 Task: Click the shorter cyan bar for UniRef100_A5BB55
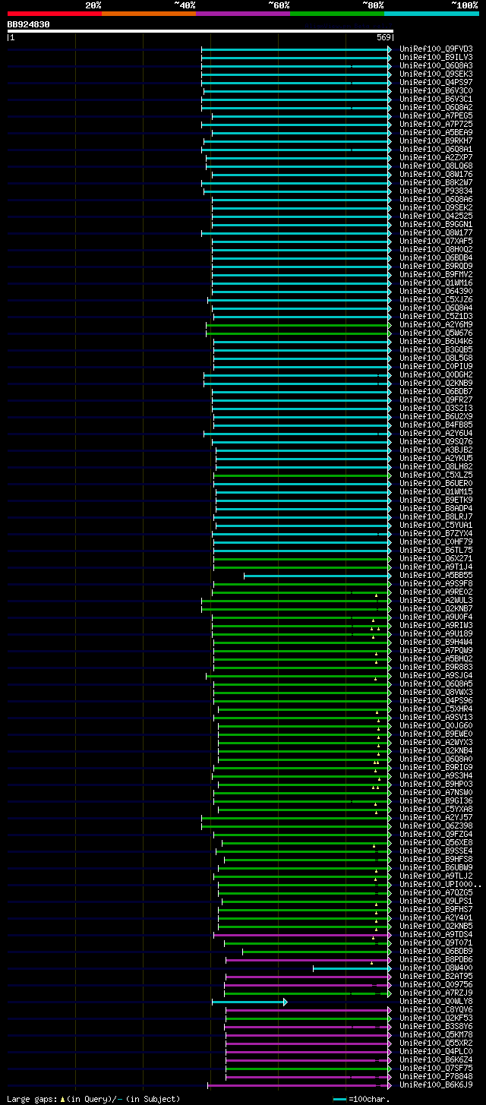point(318,576)
